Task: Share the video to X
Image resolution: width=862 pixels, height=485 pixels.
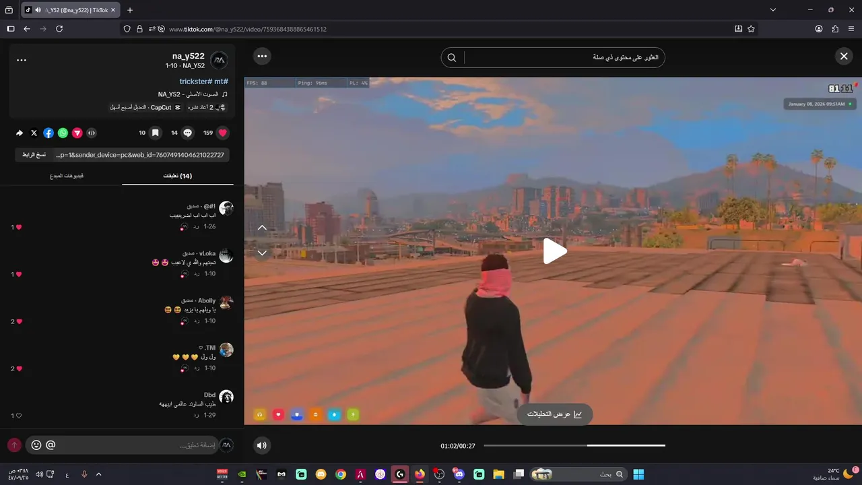Action: tap(34, 133)
